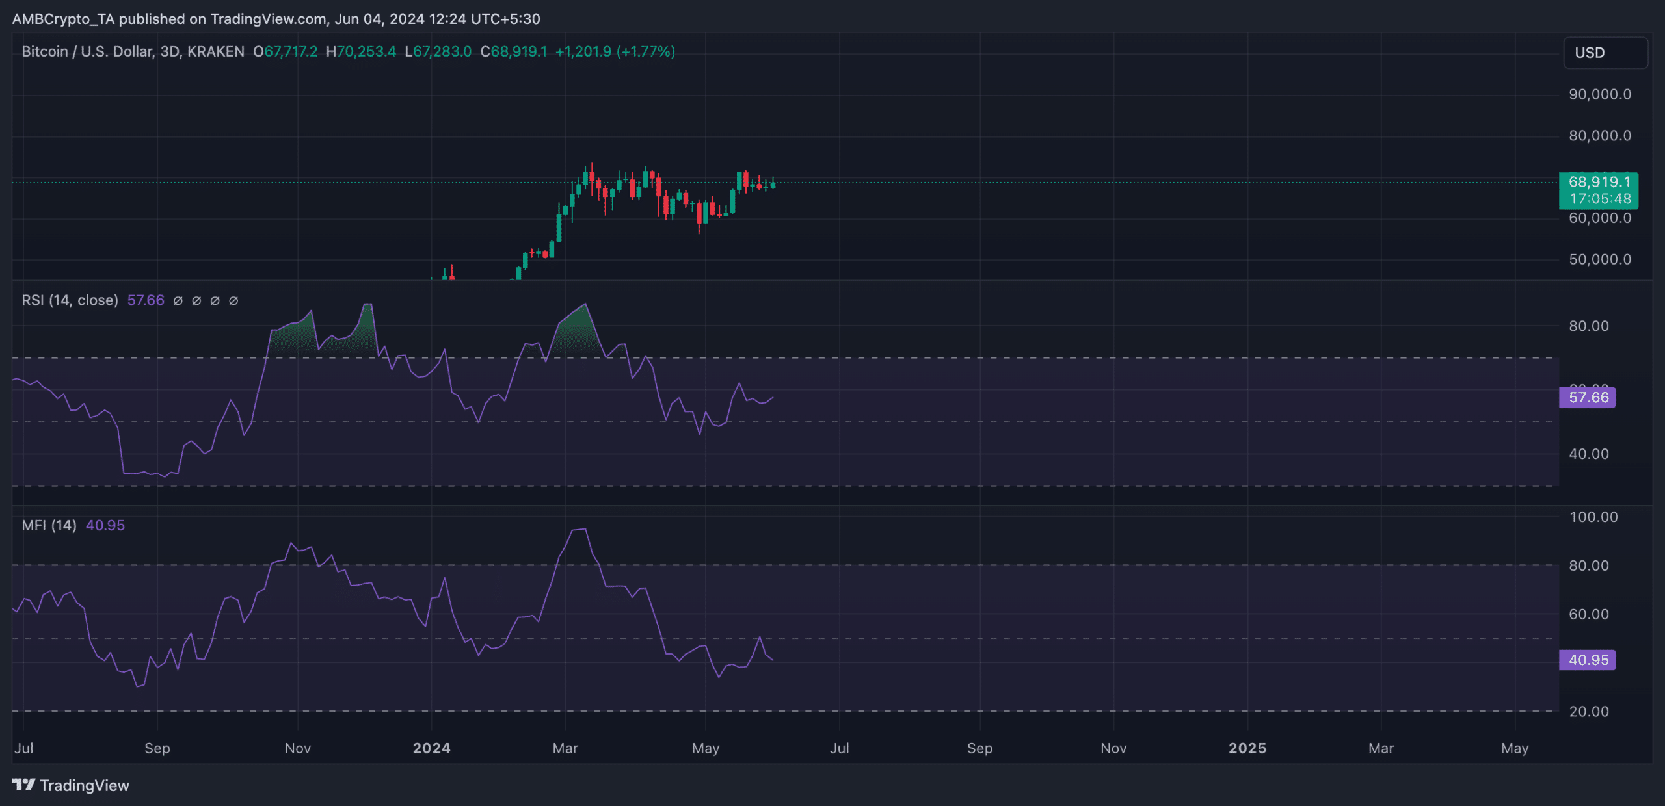Screen dimensions: 1665x806
Task: Click the RSI (14, close) indicator title
Action: pyautogui.click(x=70, y=300)
